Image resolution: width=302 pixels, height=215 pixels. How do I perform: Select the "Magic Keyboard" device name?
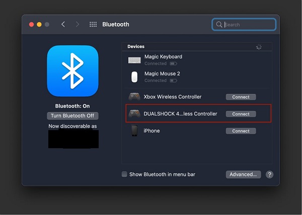click(x=163, y=57)
